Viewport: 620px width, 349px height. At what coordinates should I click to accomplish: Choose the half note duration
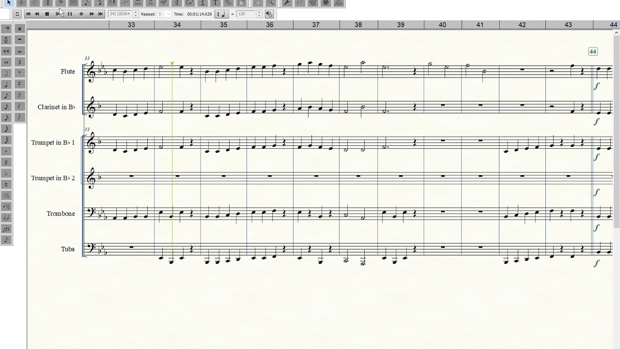coord(6,73)
